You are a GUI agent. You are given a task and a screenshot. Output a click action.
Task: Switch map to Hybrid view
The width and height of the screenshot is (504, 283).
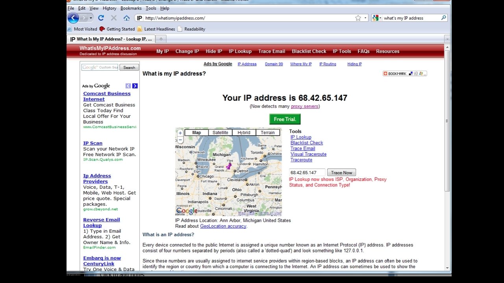point(244,133)
